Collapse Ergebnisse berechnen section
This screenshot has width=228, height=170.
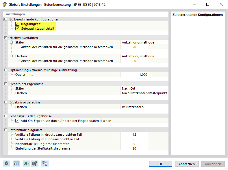(x=5, y=102)
